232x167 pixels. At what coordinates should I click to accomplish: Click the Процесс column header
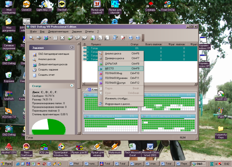109,44
